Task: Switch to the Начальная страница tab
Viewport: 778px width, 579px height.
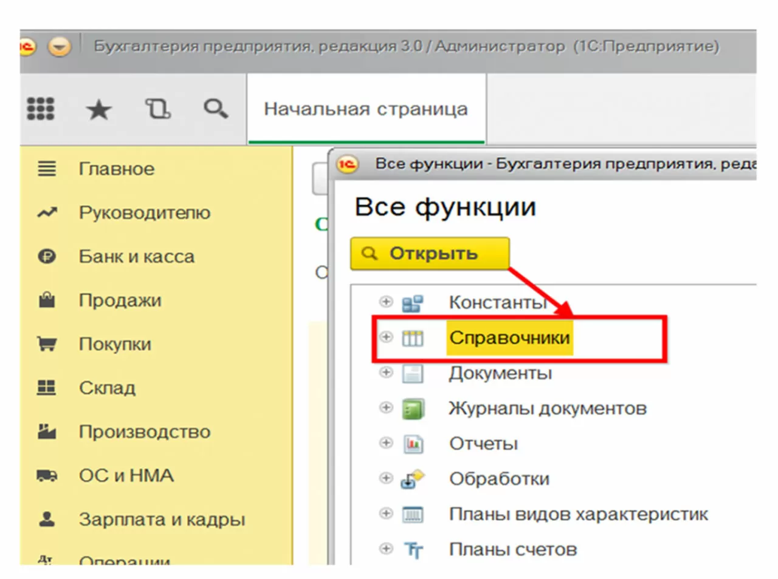Action: 366,109
